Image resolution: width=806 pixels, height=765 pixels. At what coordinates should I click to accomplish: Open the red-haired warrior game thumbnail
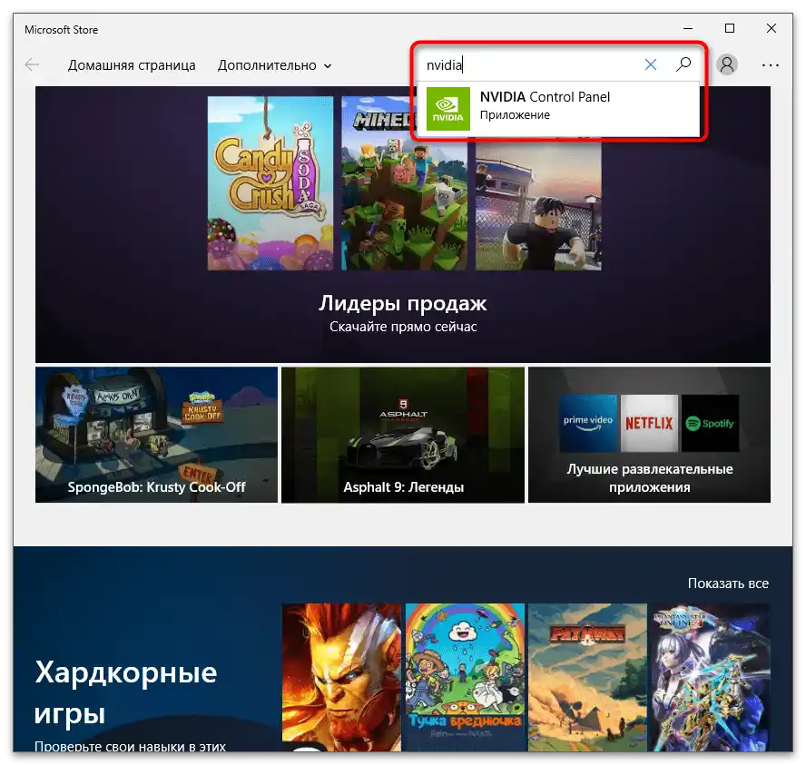tap(341, 677)
